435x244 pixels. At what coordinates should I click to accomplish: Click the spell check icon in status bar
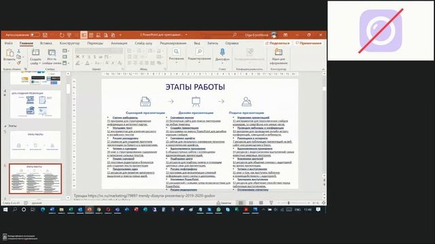coord(26,203)
